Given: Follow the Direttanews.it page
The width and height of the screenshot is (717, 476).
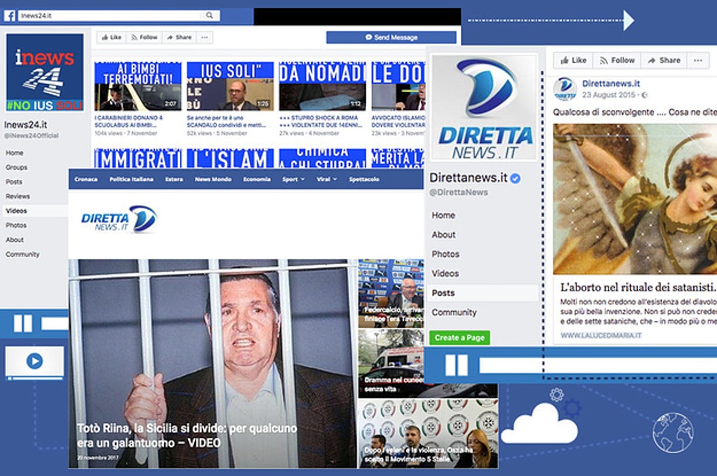Looking at the screenshot, I should [x=616, y=60].
